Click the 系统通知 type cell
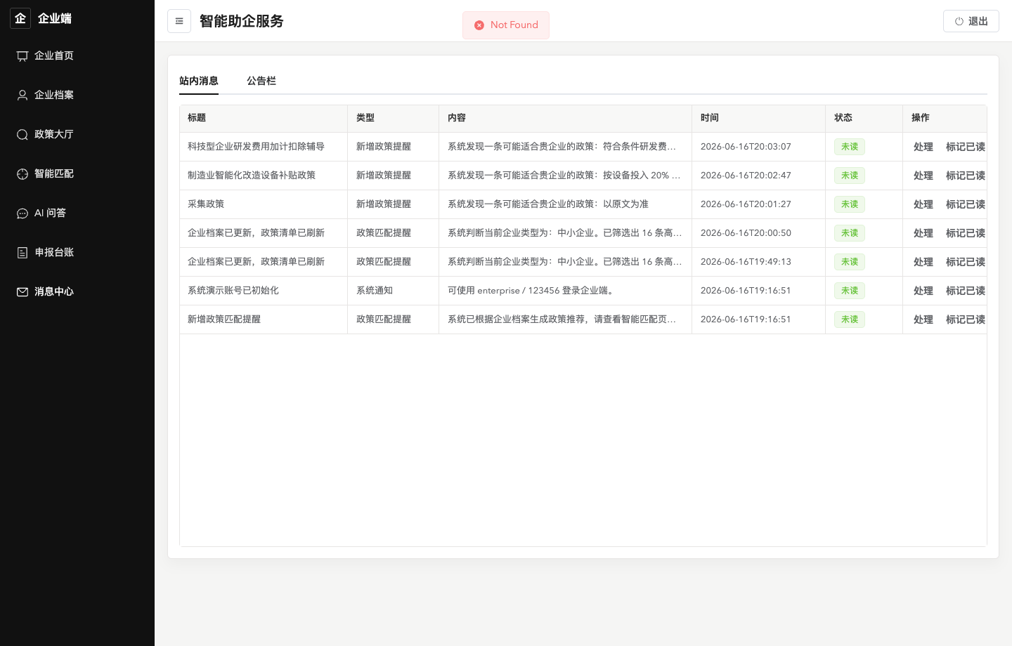The image size is (1012, 646). (375, 291)
